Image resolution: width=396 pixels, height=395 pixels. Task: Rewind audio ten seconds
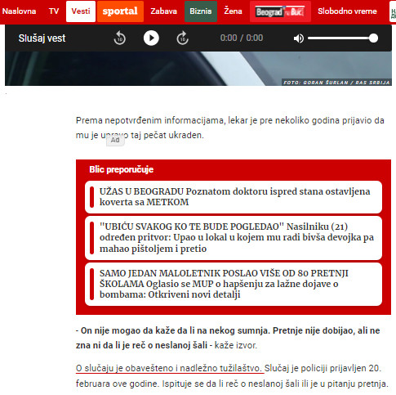tap(119, 38)
